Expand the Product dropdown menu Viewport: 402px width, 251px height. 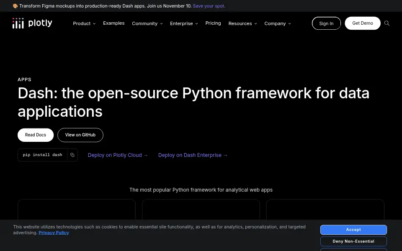[84, 23]
